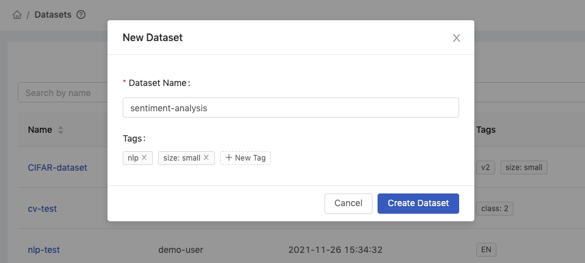This screenshot has width=585, height=263.
Task: Click the home icon in breadcrumb
Action: pyautogui.click(x=17, y=15)
